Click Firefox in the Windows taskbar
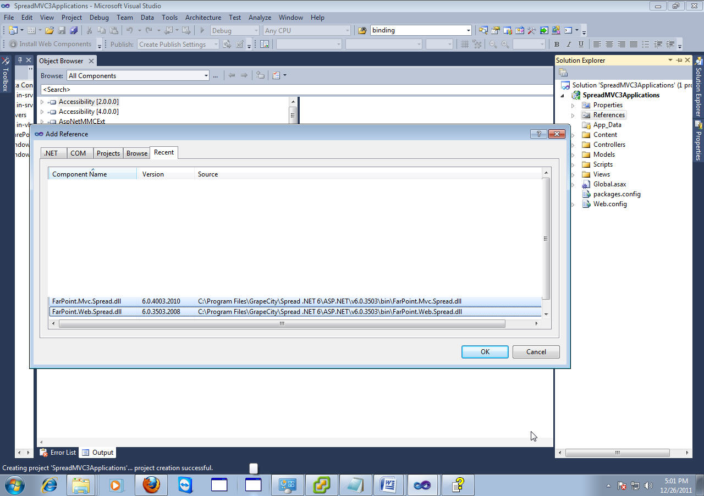Screen dimensions: 704x496 click(x=151, y=485)
